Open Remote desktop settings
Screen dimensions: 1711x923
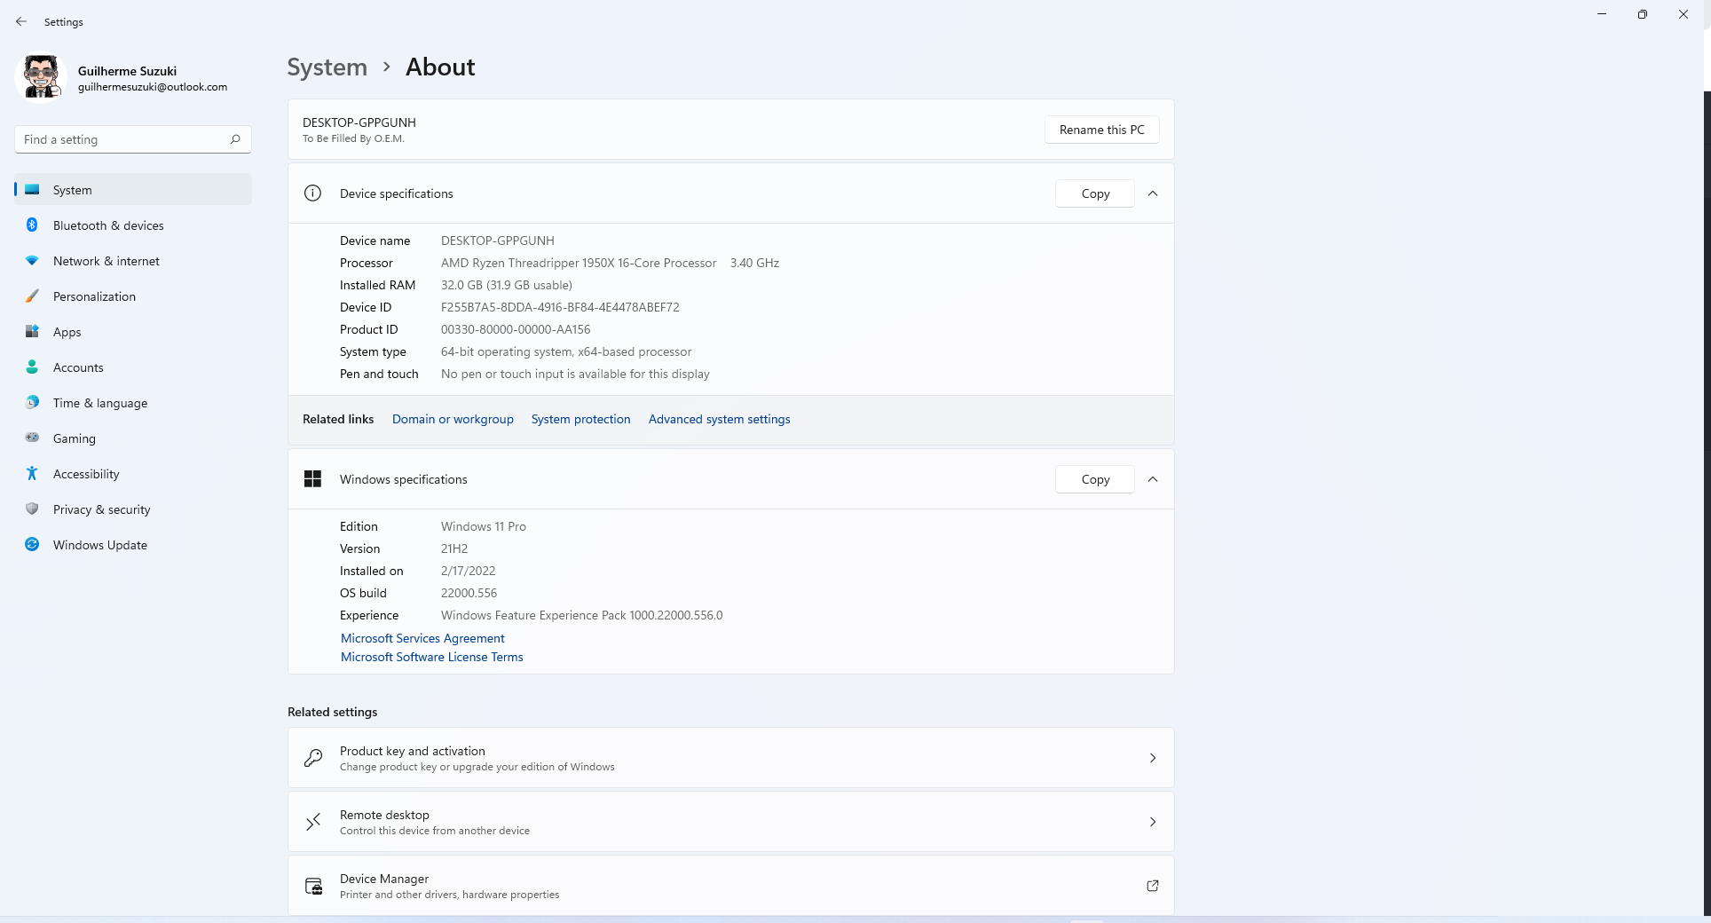pyautogui.click(x=730, y=822)
